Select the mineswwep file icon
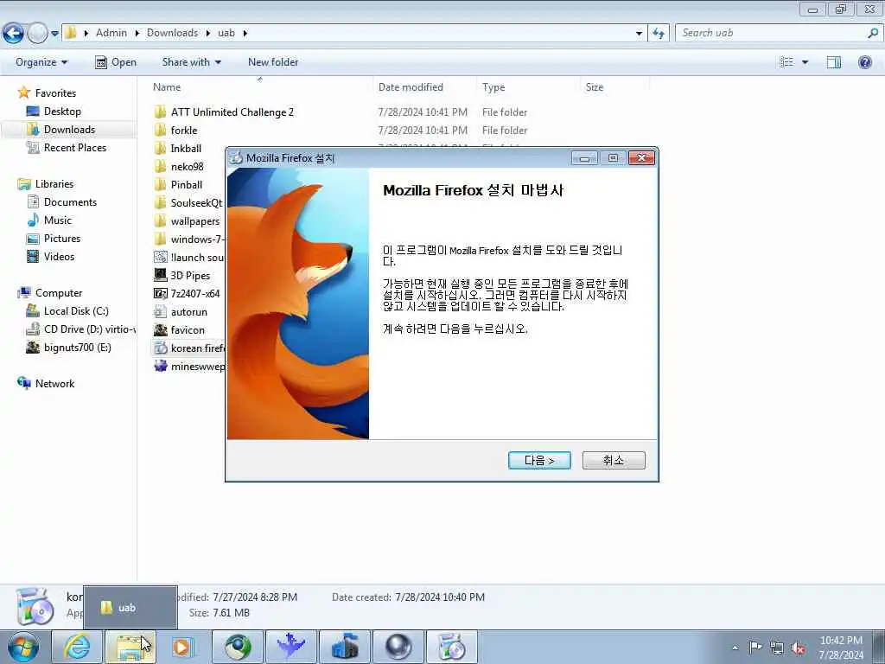Viewport: 885px width, 664px height. (160, 366)
